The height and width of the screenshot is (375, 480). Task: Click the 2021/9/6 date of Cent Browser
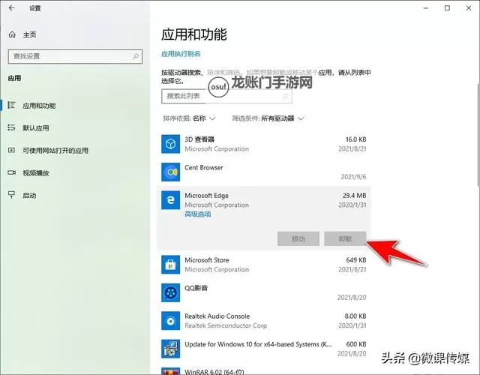coord(353,177)
